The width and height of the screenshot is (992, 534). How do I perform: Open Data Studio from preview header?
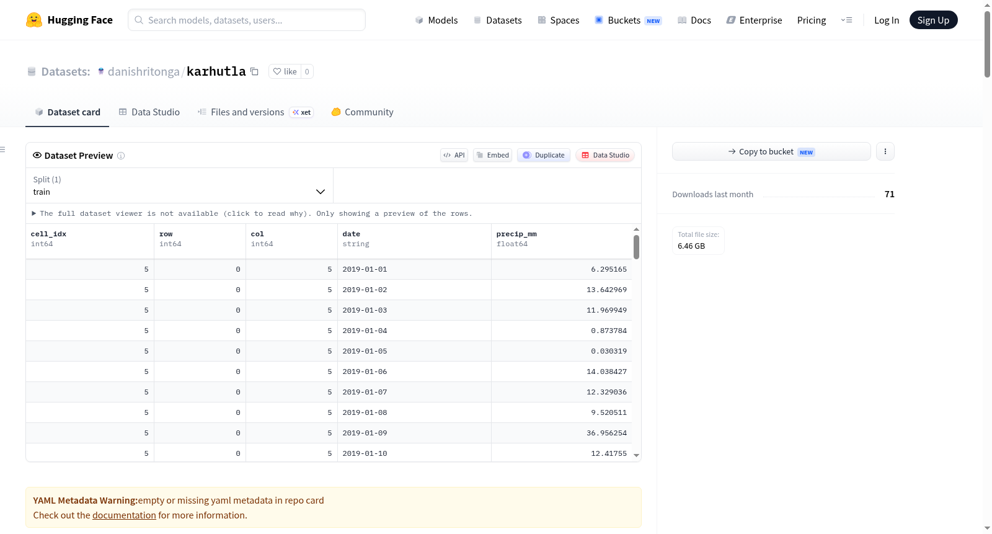click(x=605, y=155)
